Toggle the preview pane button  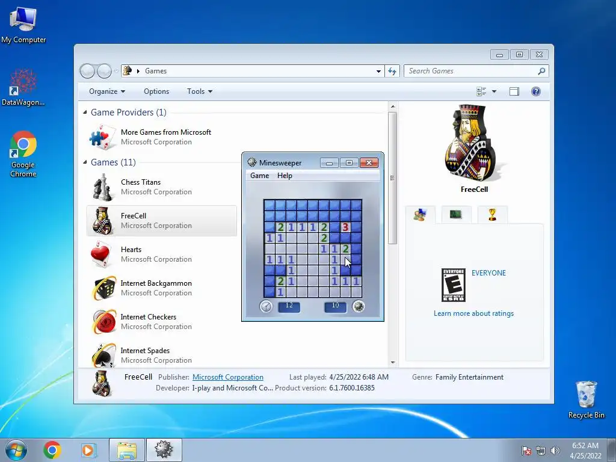click(x=514, y=91)
